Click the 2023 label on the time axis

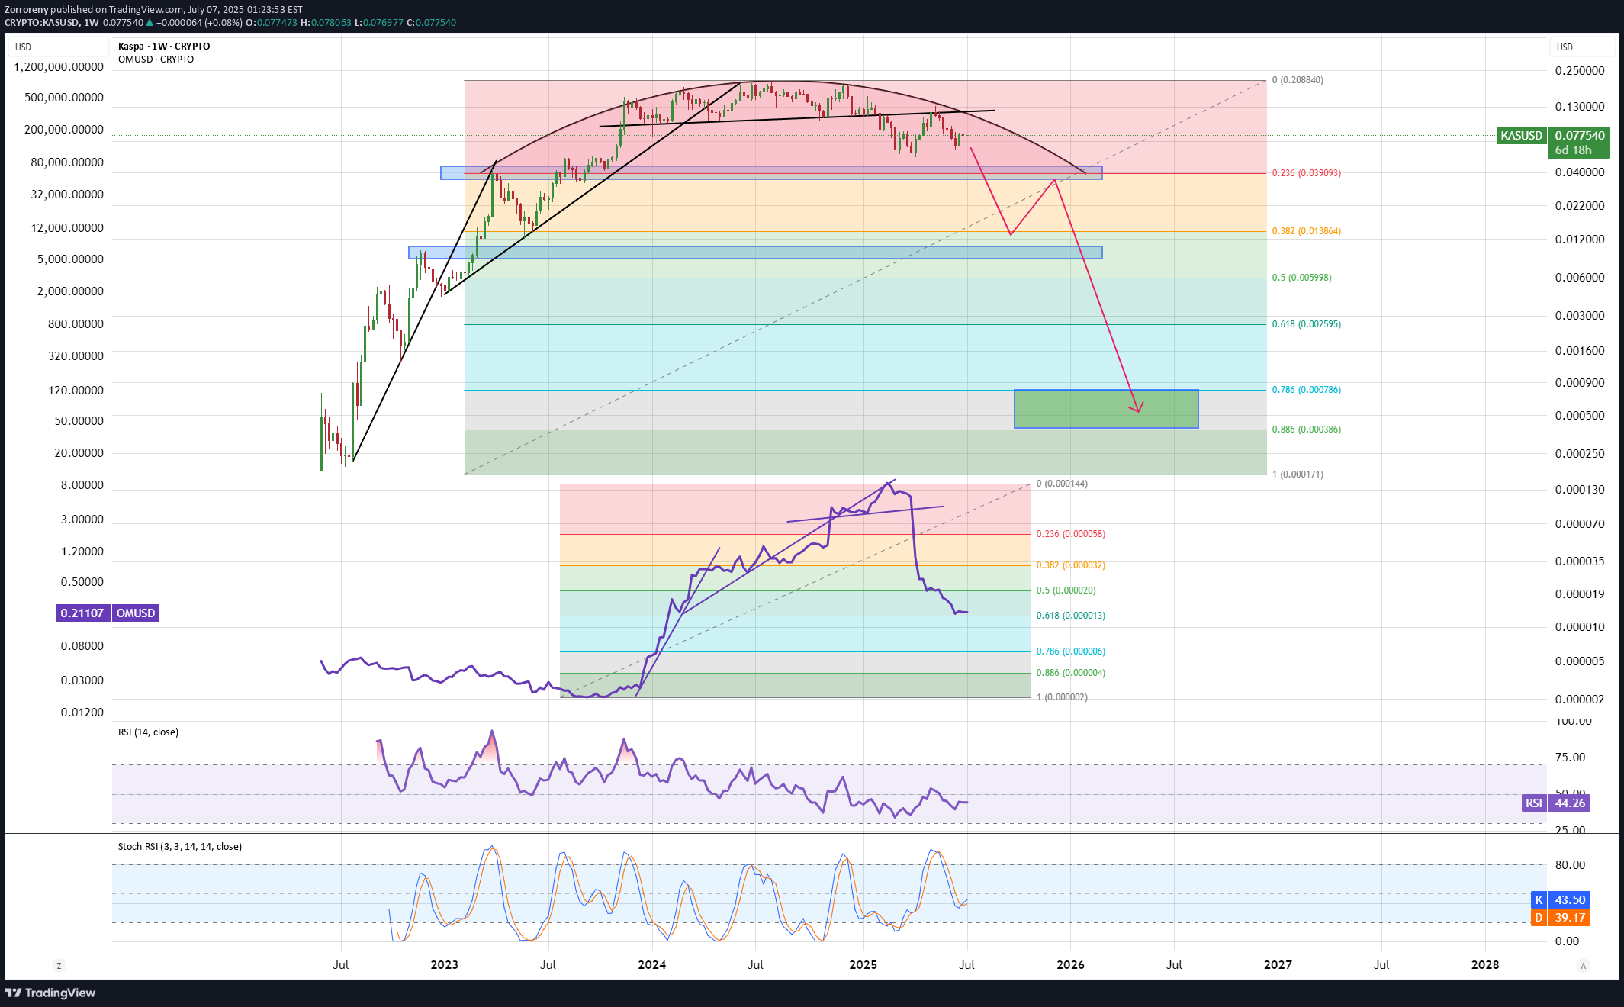click(x=444, y=965)
